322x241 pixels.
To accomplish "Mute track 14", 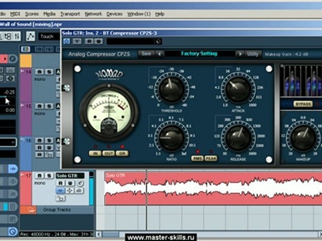I will pos(40,72).
